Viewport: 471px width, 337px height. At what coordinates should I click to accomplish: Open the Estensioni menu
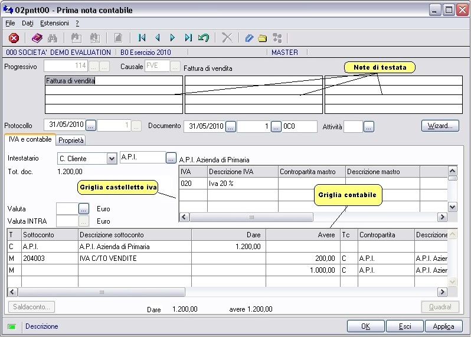[x=54, y=23]
